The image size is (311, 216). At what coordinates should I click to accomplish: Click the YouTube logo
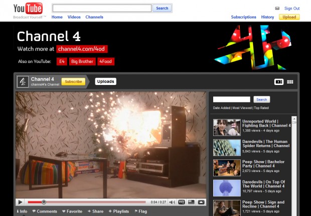coord(28,8)
